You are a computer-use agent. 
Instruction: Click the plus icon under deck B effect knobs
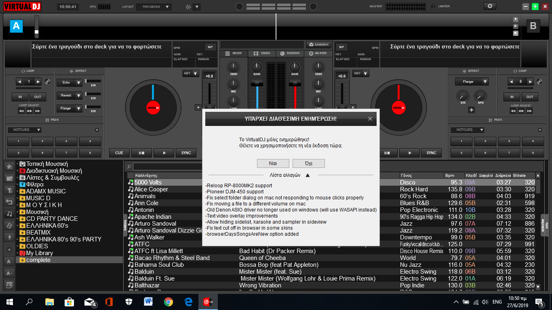click(x=471, y=110)
